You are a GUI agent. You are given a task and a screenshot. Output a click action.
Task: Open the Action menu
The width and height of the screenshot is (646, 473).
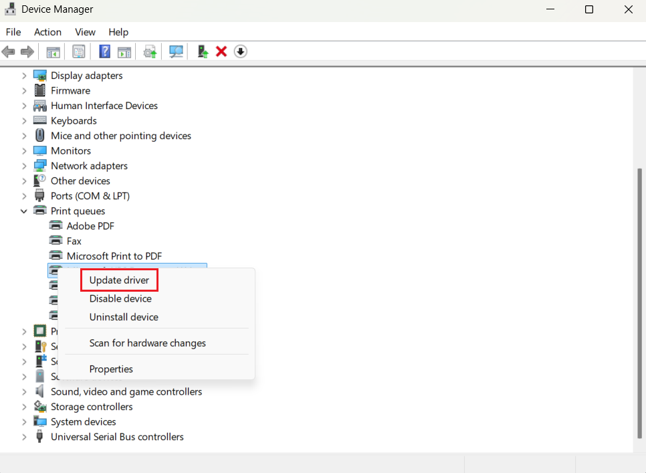47,32
